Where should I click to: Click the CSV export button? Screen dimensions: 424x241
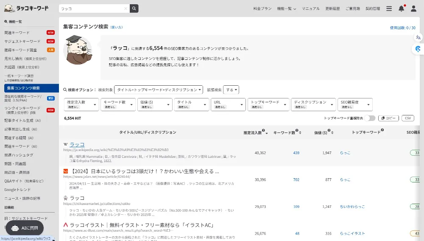pos(408,118)
